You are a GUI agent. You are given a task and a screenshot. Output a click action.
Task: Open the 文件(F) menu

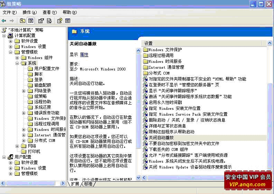[10, 12]
